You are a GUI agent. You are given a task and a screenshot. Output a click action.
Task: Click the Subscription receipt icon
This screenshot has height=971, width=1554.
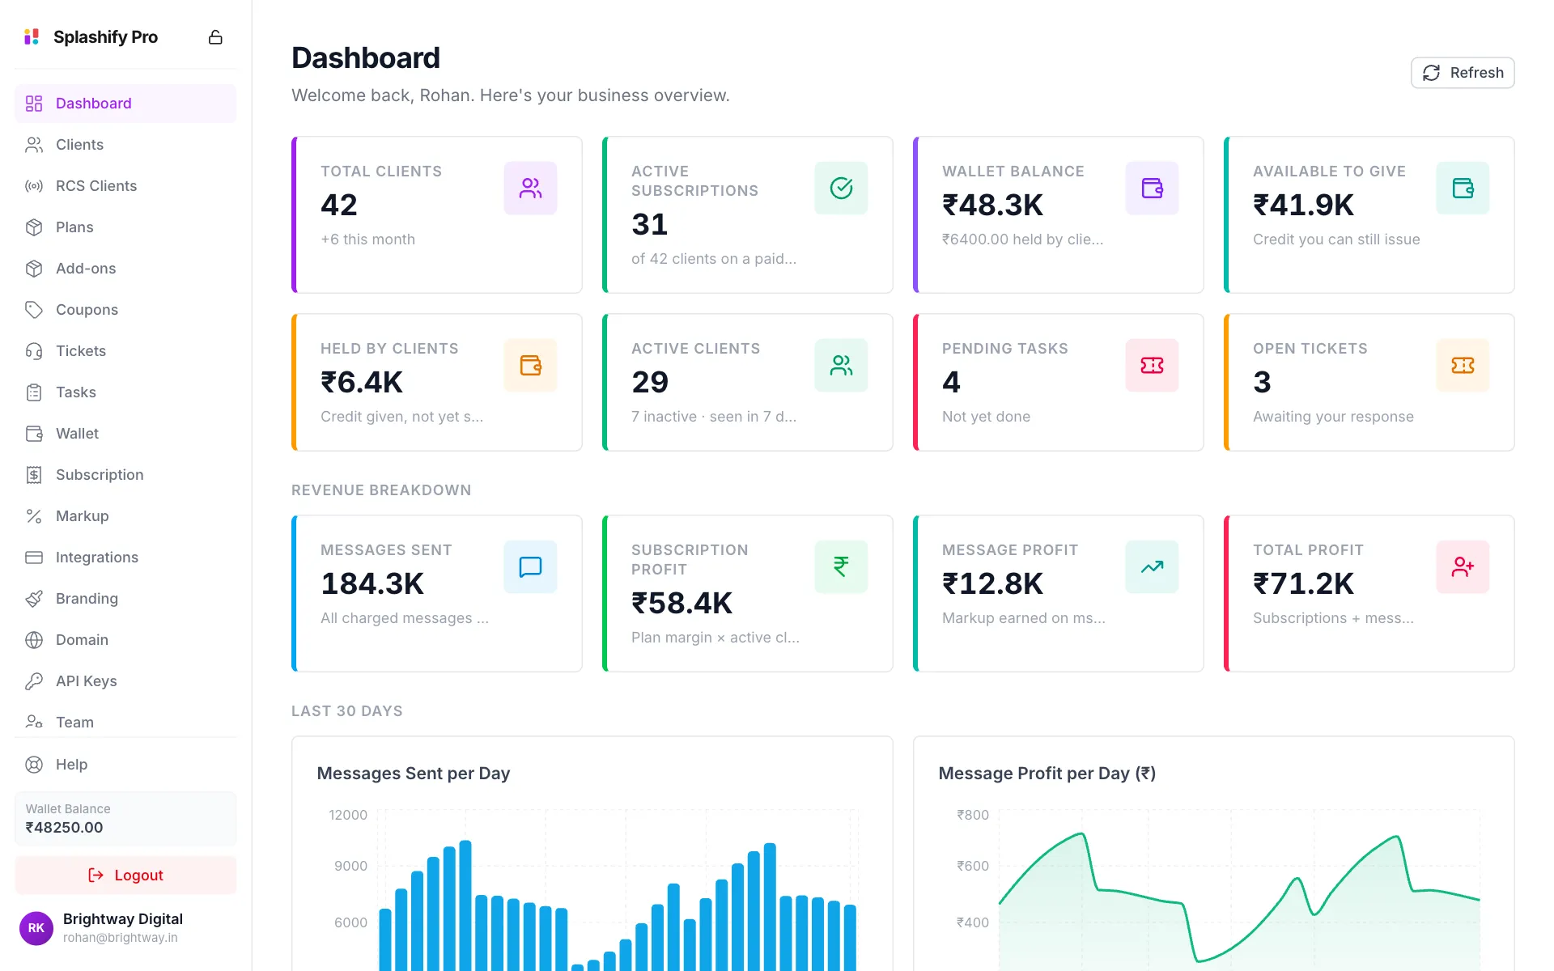[x=34, y=475]
